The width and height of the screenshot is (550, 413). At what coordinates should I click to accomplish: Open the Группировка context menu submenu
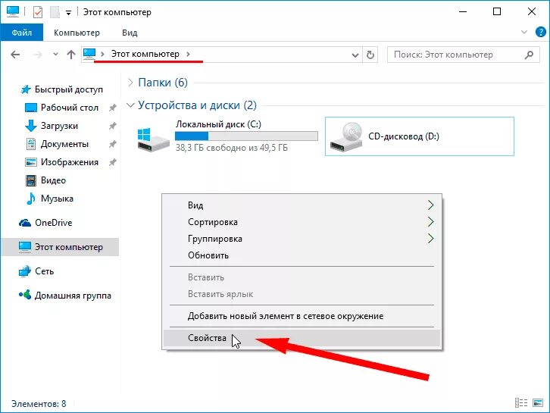tap(302, 239)
